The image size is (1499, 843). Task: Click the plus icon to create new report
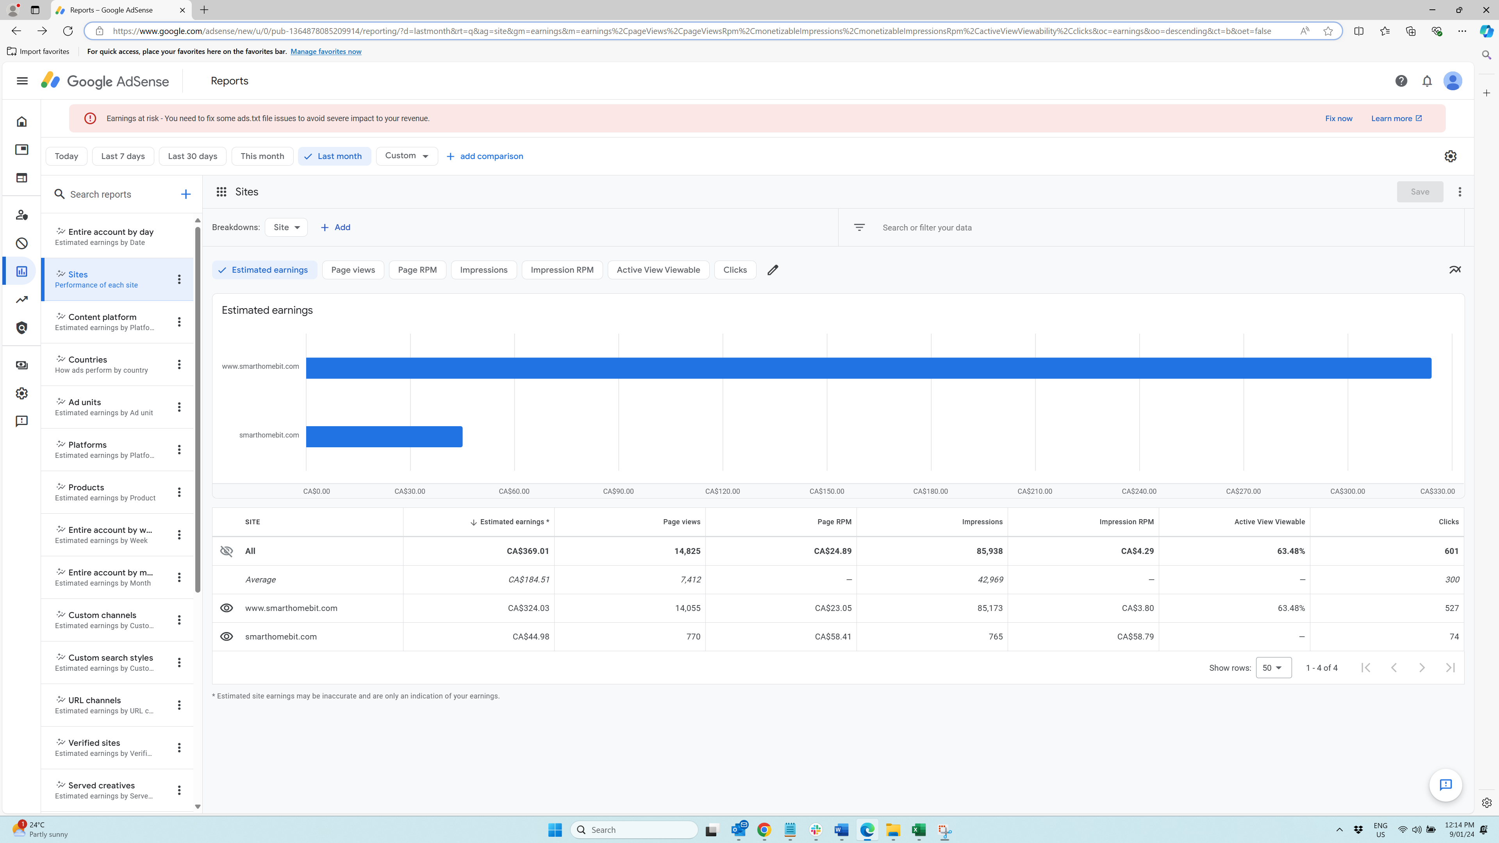tap(186, 195)
